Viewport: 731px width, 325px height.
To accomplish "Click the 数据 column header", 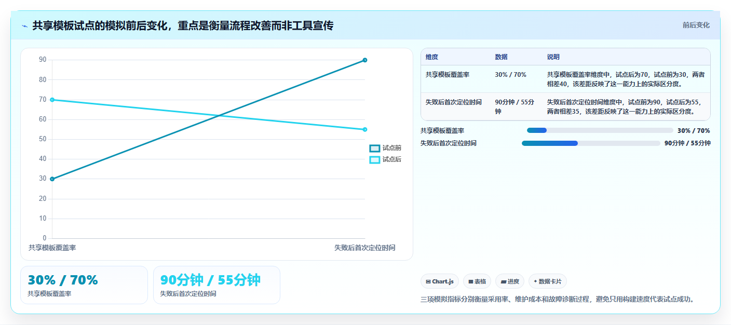I will tap(501, 57).
